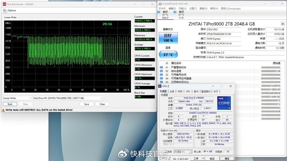This screenshot has height=161, width=287.
Task: Click the CPU-Z app icon in its title bar
Action: [160, 86]
